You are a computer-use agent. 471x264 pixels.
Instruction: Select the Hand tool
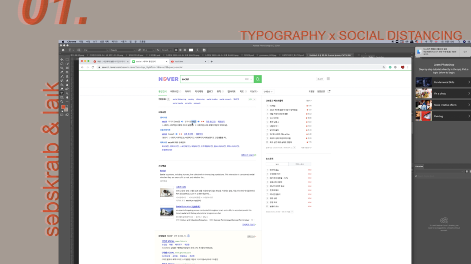coord(67,97)
